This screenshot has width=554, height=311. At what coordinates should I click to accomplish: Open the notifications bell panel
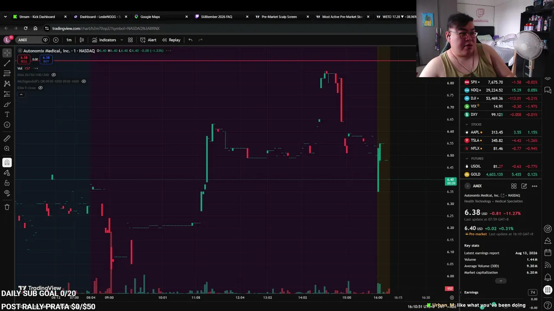[548, 277]
